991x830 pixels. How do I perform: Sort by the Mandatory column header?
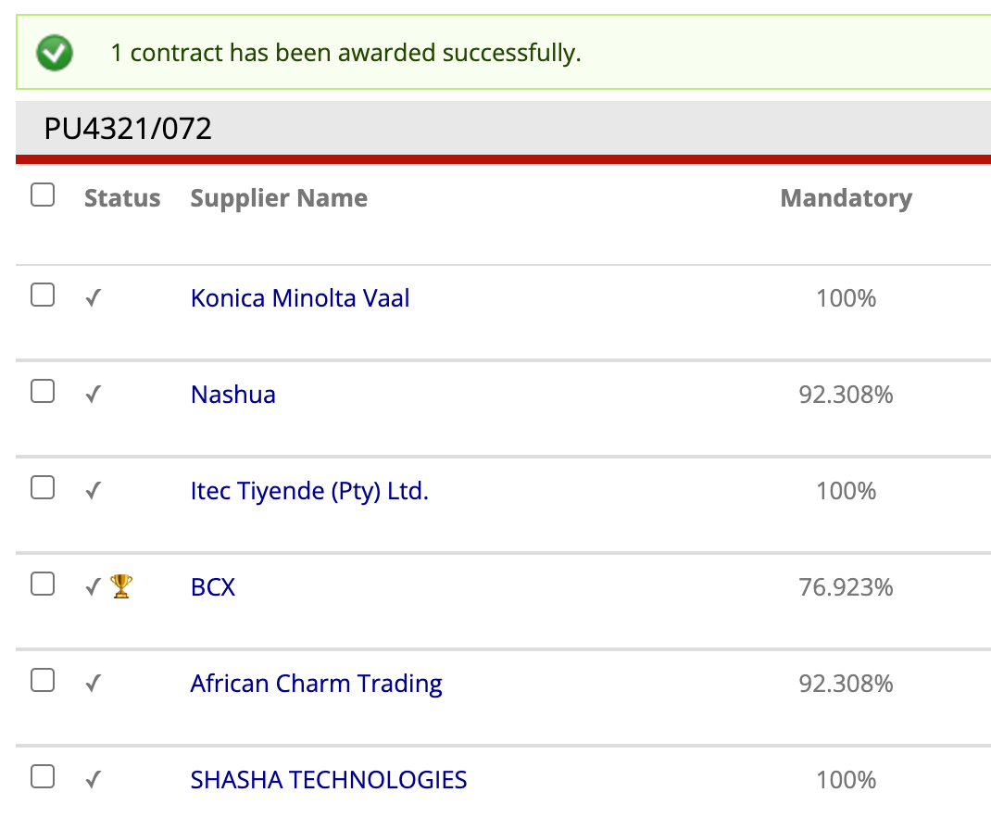pyautogui.click(x=847, y=198)
